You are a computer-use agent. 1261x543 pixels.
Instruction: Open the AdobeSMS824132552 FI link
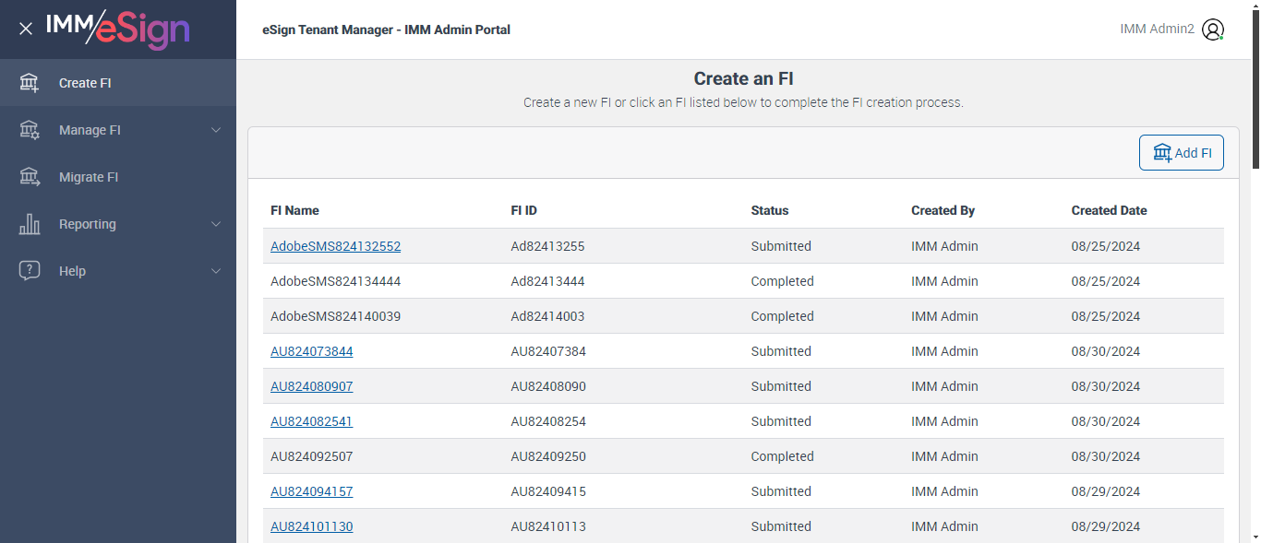335,246
